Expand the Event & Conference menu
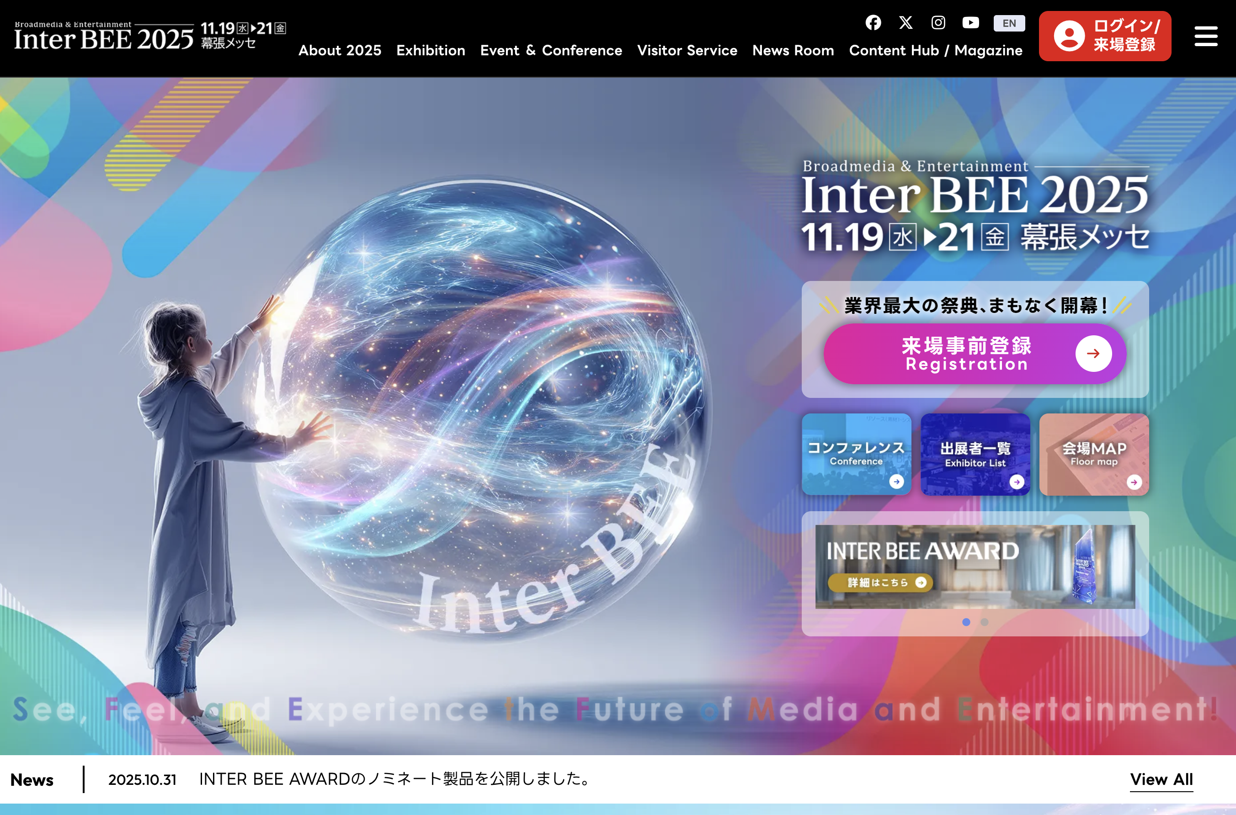Viewport: 1236px width, 815px height. click(x=551, y=50)
